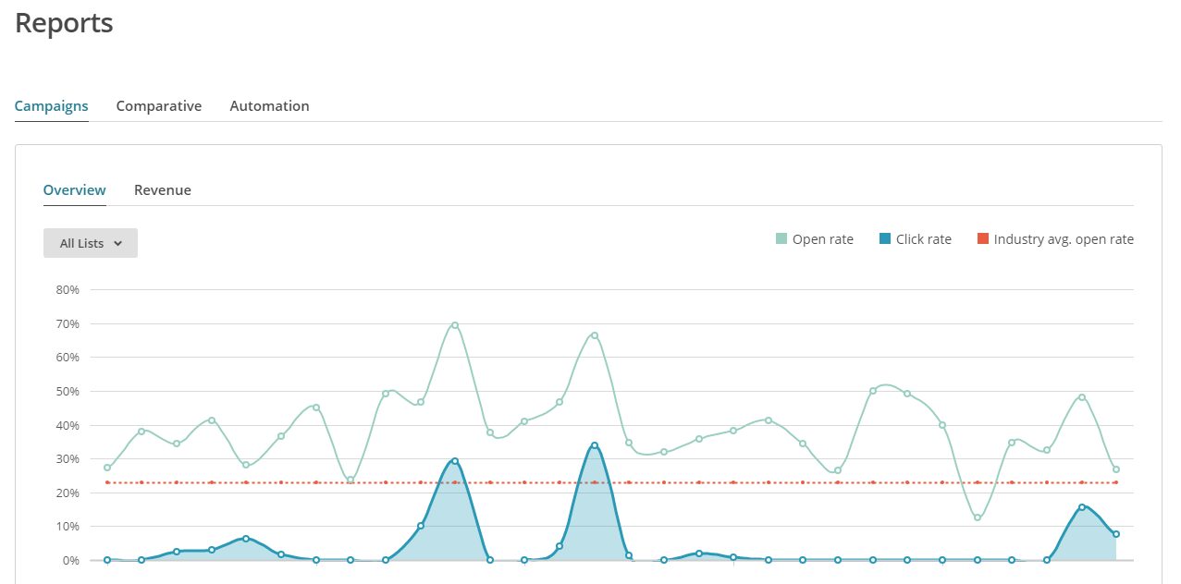
Task: Select the Overview sub-tab
Action: [75, 190]
